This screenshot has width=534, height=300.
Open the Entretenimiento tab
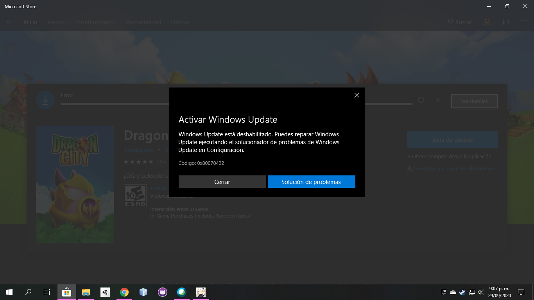tap(95, 22)
